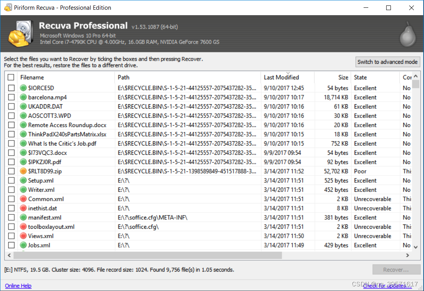Click the green dot beside $I73VQC3.docx

click(23, 153)
